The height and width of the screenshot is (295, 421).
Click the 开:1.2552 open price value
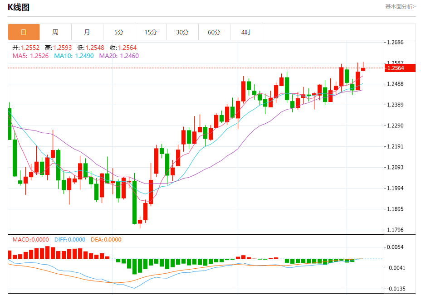26,48
